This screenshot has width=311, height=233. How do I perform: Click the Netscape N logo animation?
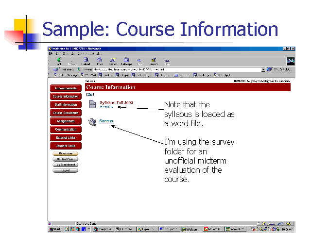(x=291, y=61)
